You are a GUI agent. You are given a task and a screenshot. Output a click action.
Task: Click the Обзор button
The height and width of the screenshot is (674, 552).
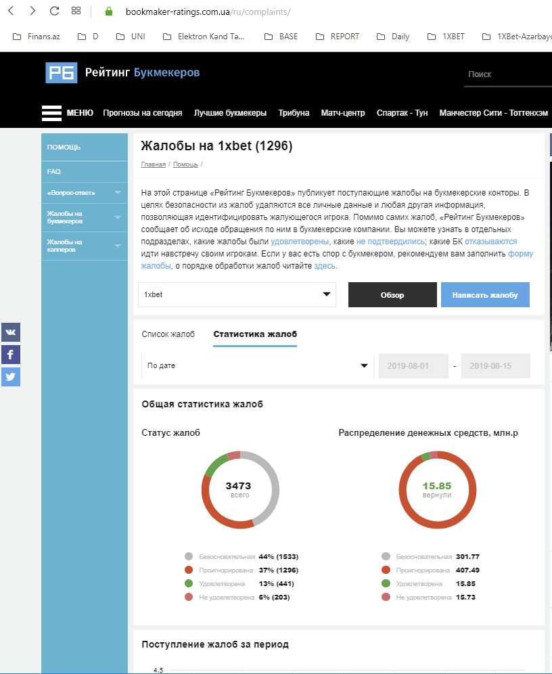[x=392, y=295]
